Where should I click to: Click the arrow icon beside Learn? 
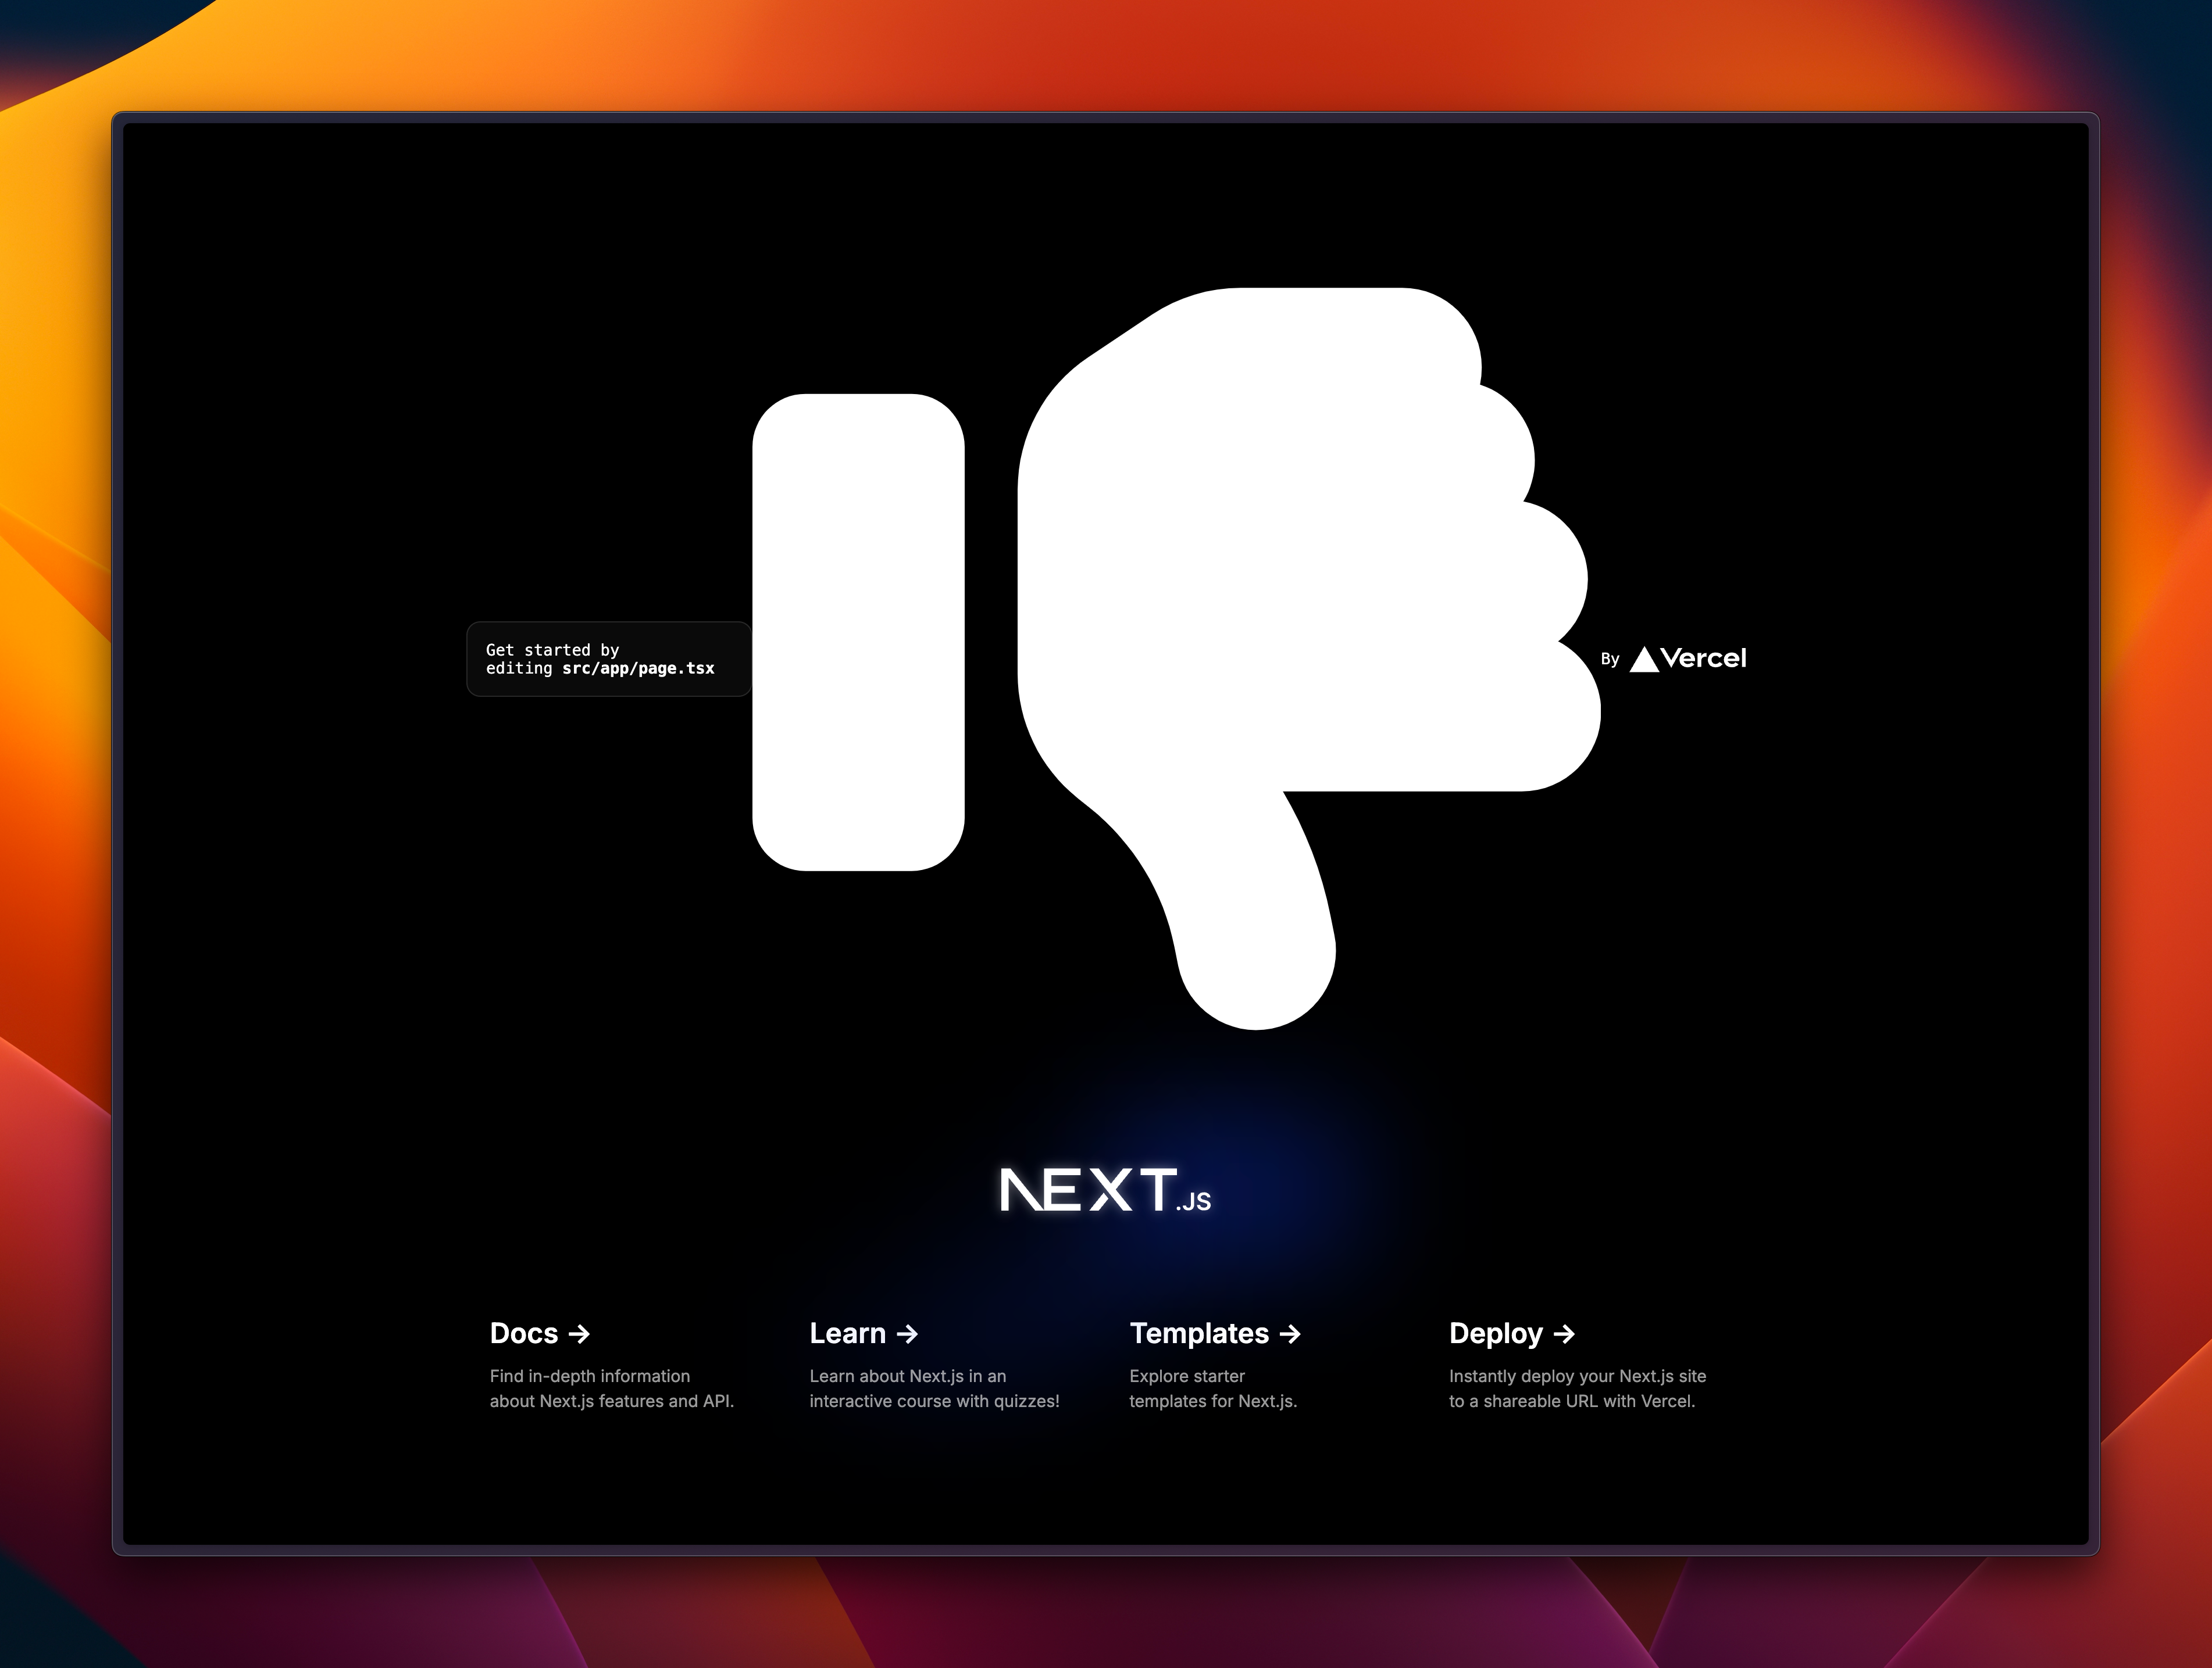click(x=908, y=1334)
